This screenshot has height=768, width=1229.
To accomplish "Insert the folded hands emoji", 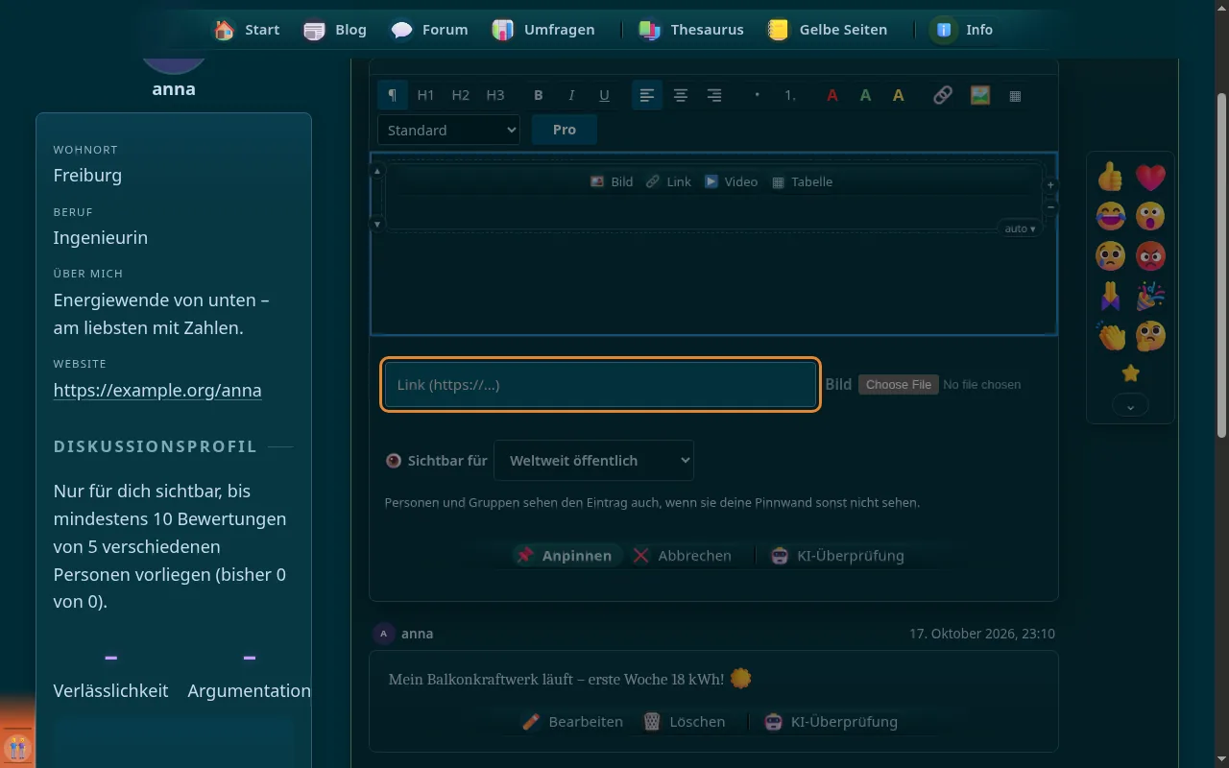I will tap(1111, 296).
